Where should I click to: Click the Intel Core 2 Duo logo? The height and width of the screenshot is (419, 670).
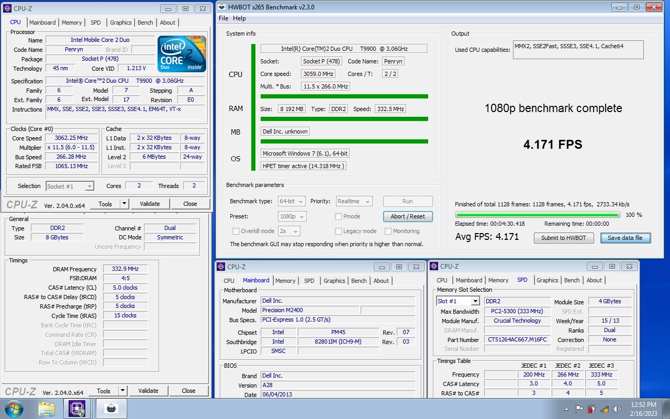click(x=182, y=54)
